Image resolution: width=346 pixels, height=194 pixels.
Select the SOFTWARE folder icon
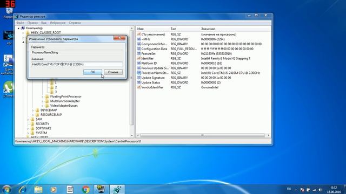coord(32,128)
